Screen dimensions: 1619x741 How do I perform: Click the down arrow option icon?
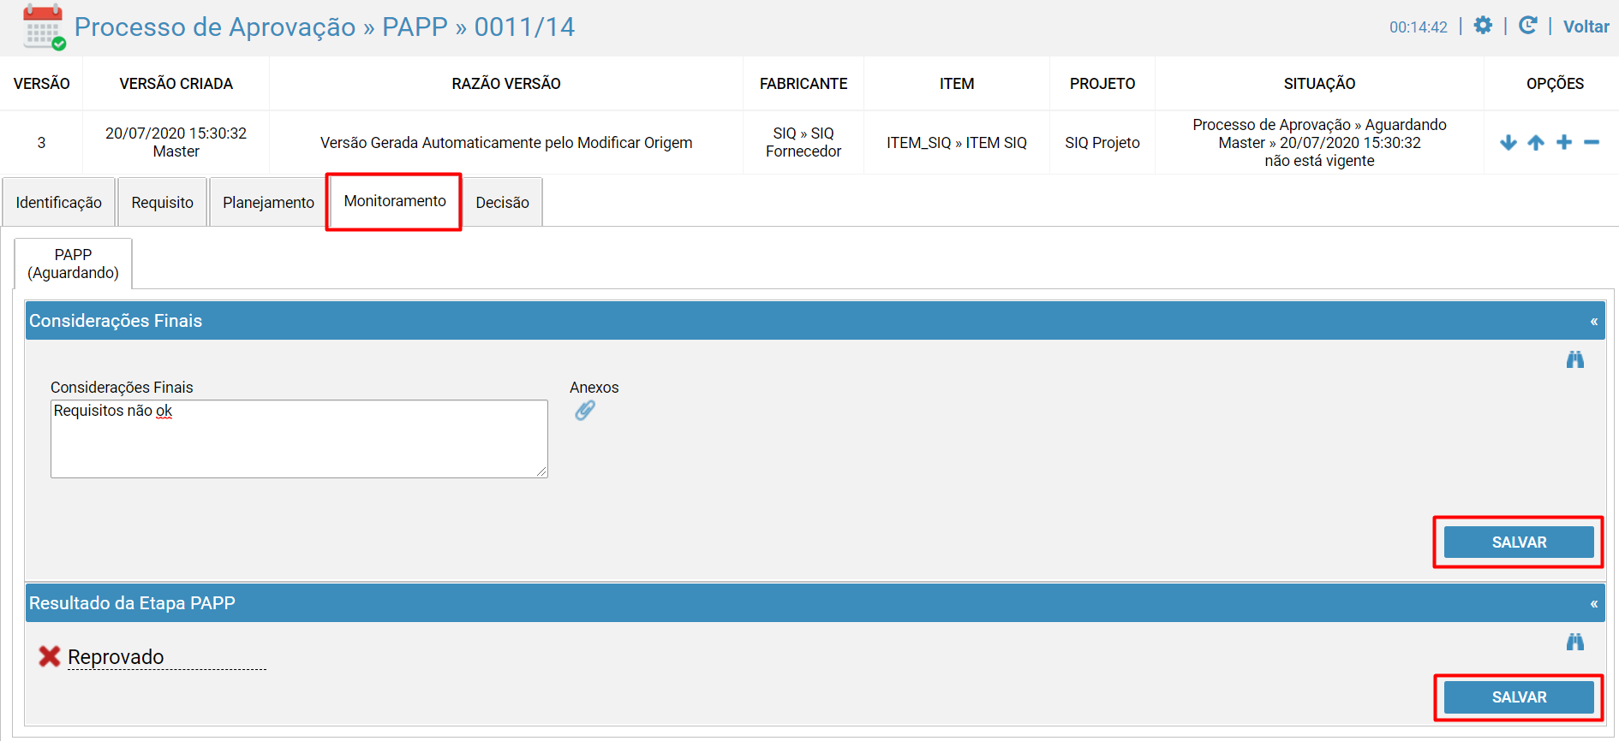pos(1508,143)
